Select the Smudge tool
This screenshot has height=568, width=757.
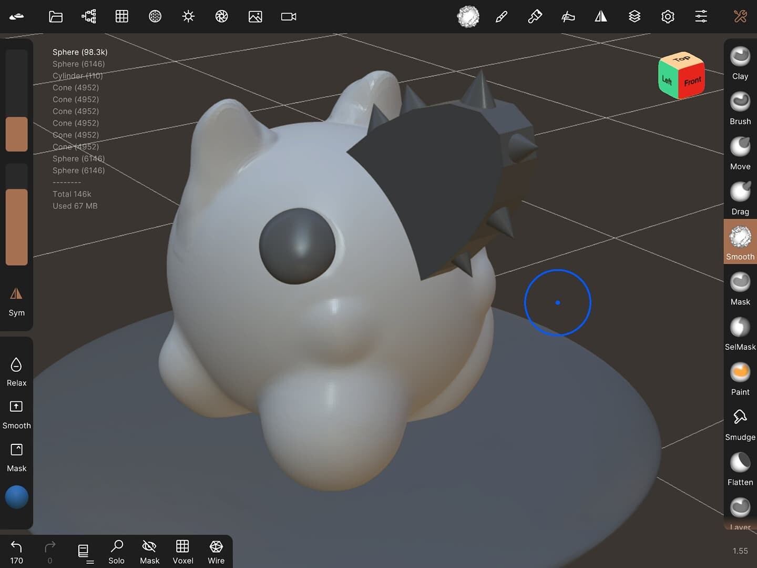[x=740, y=421]
